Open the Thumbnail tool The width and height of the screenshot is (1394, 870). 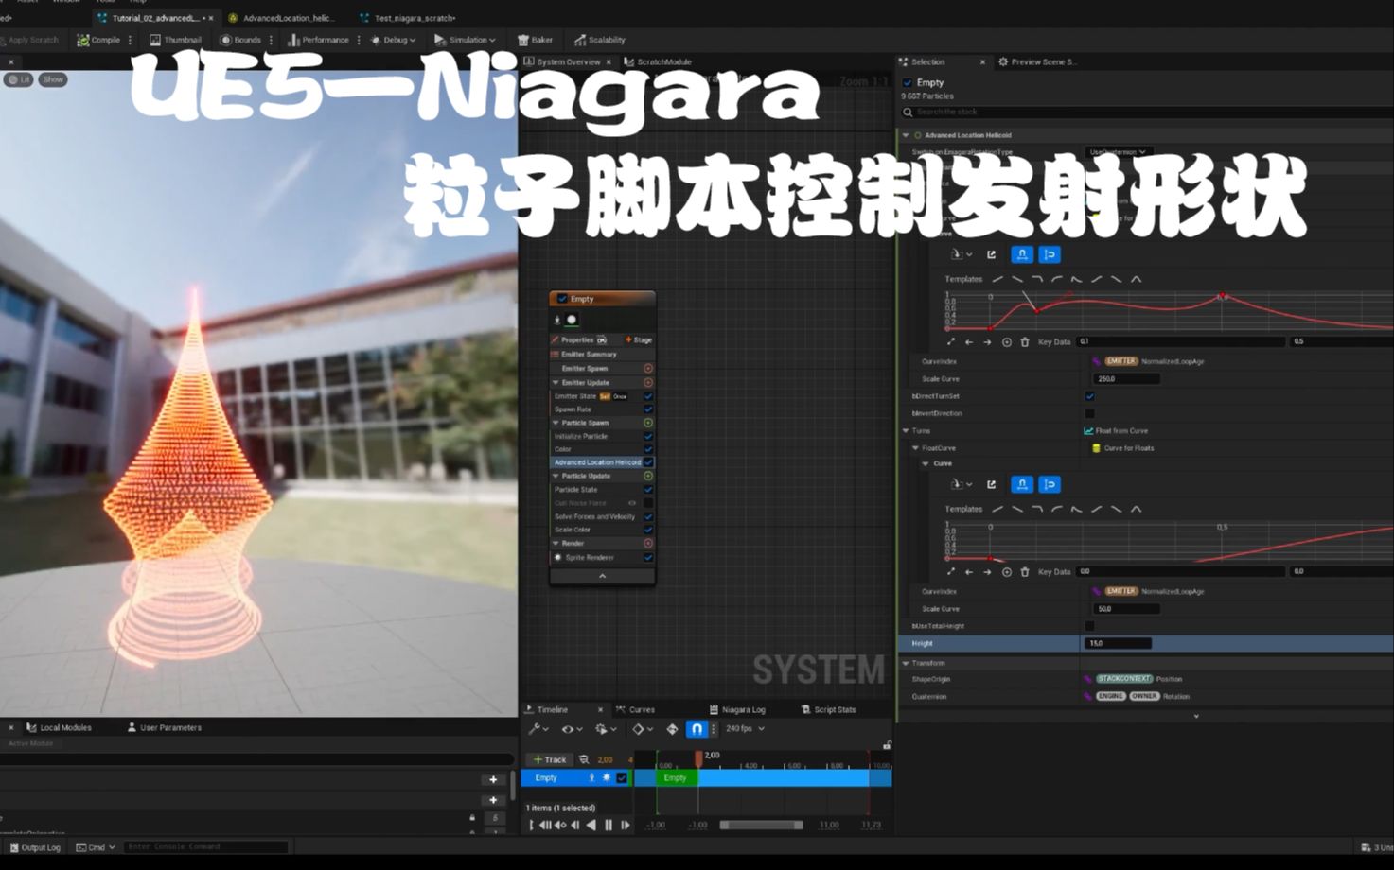[175, 40]
